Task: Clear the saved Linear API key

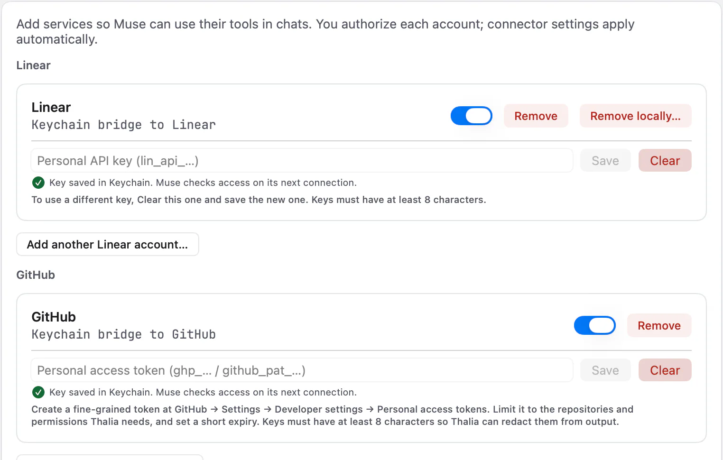Action: pyautogui.click(x=665, y=160)
